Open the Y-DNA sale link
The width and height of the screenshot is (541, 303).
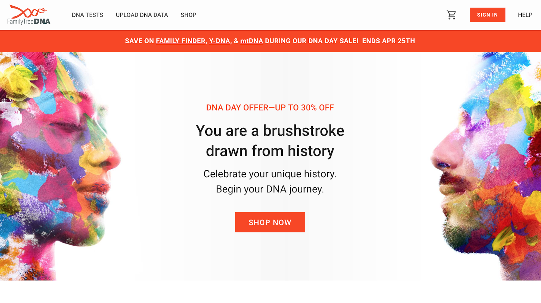coord(219,41)
